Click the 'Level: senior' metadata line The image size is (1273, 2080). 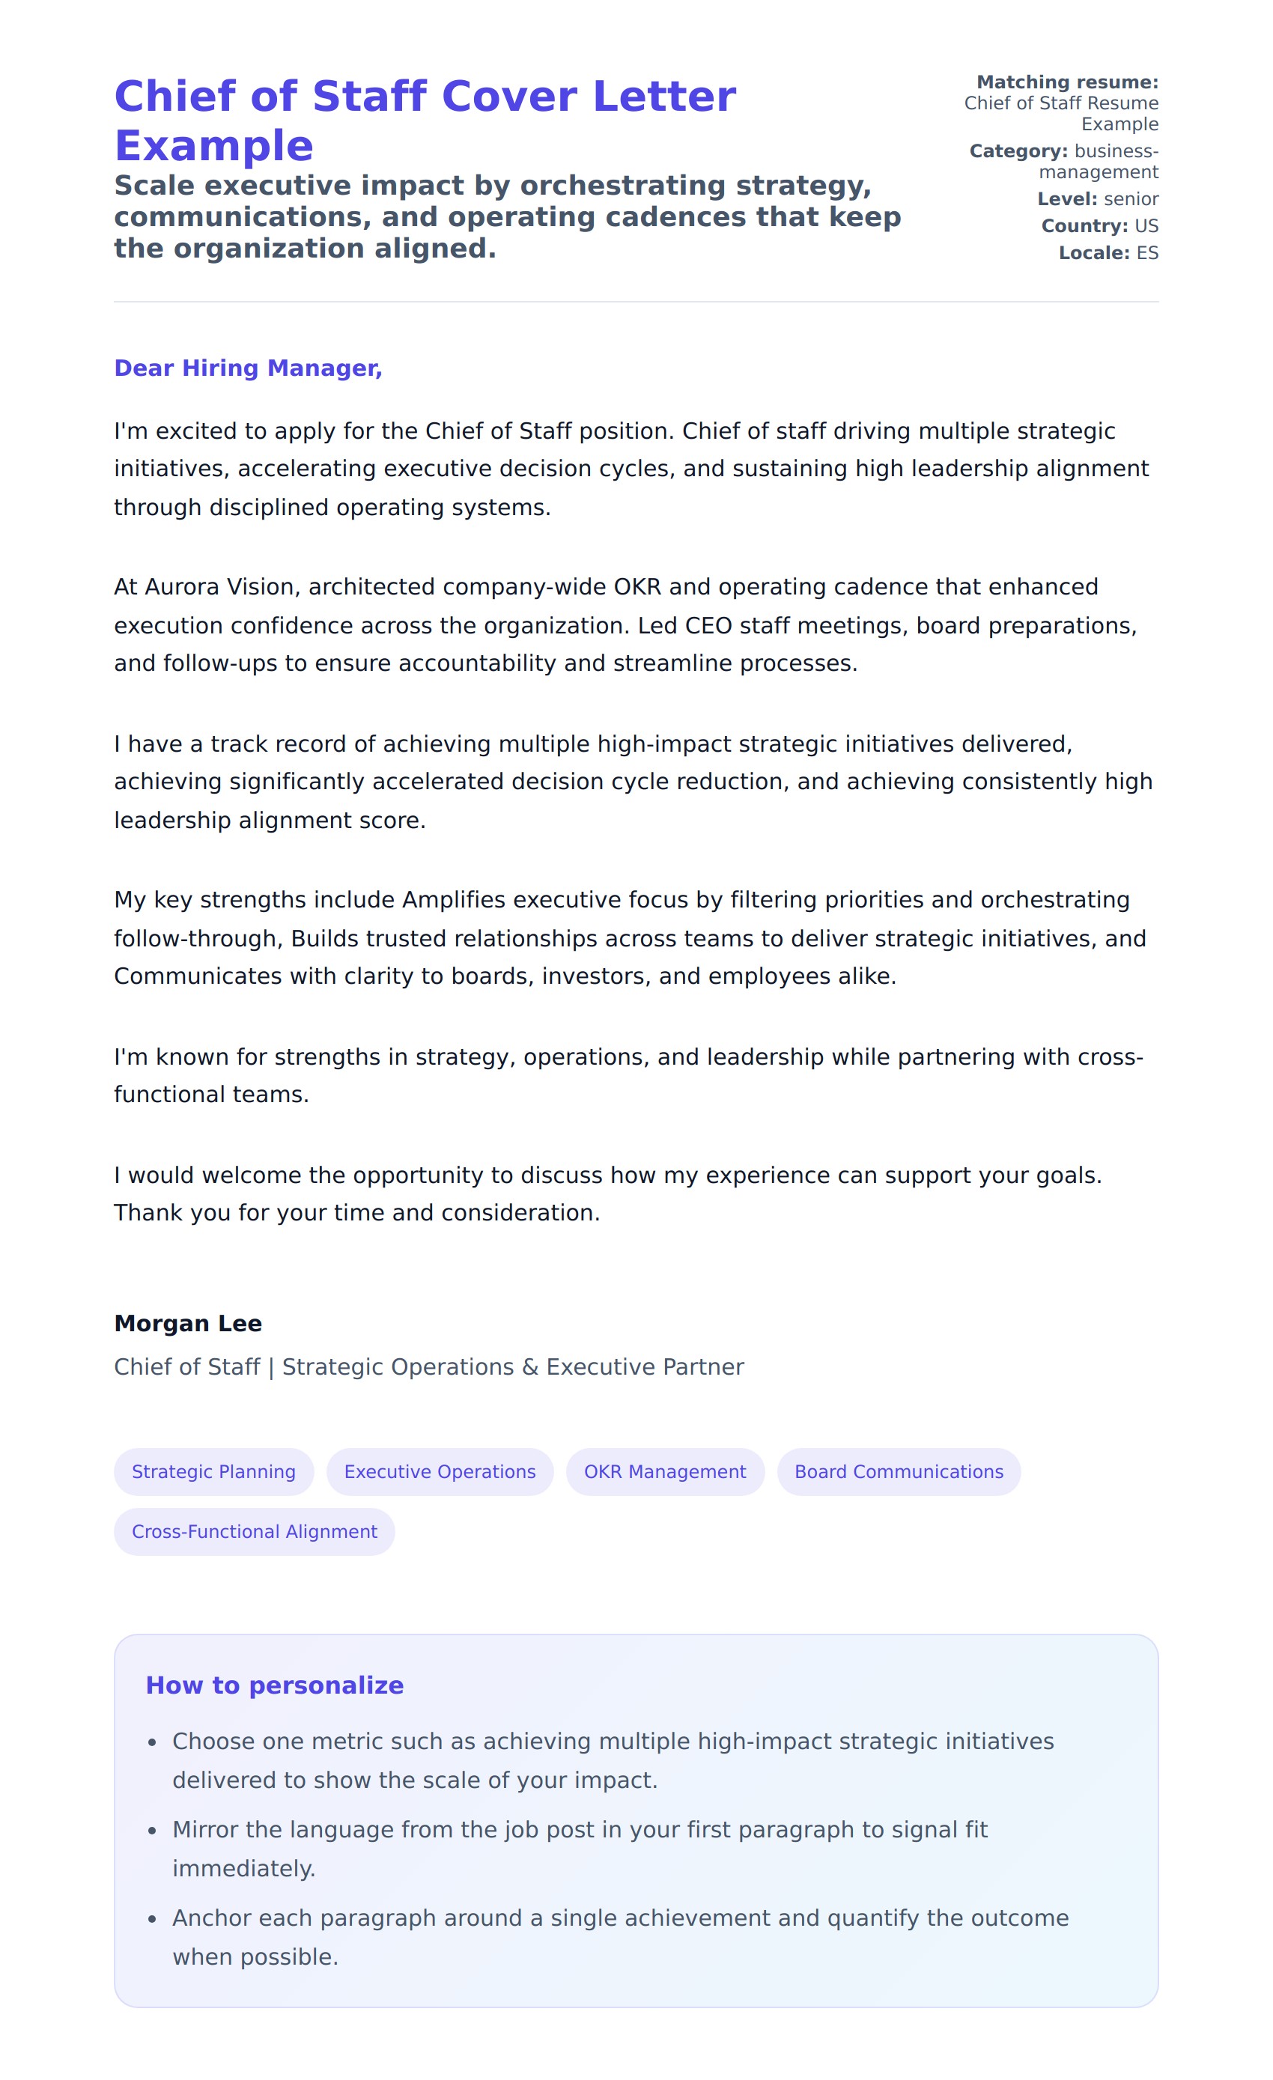tap(1098, 199)
